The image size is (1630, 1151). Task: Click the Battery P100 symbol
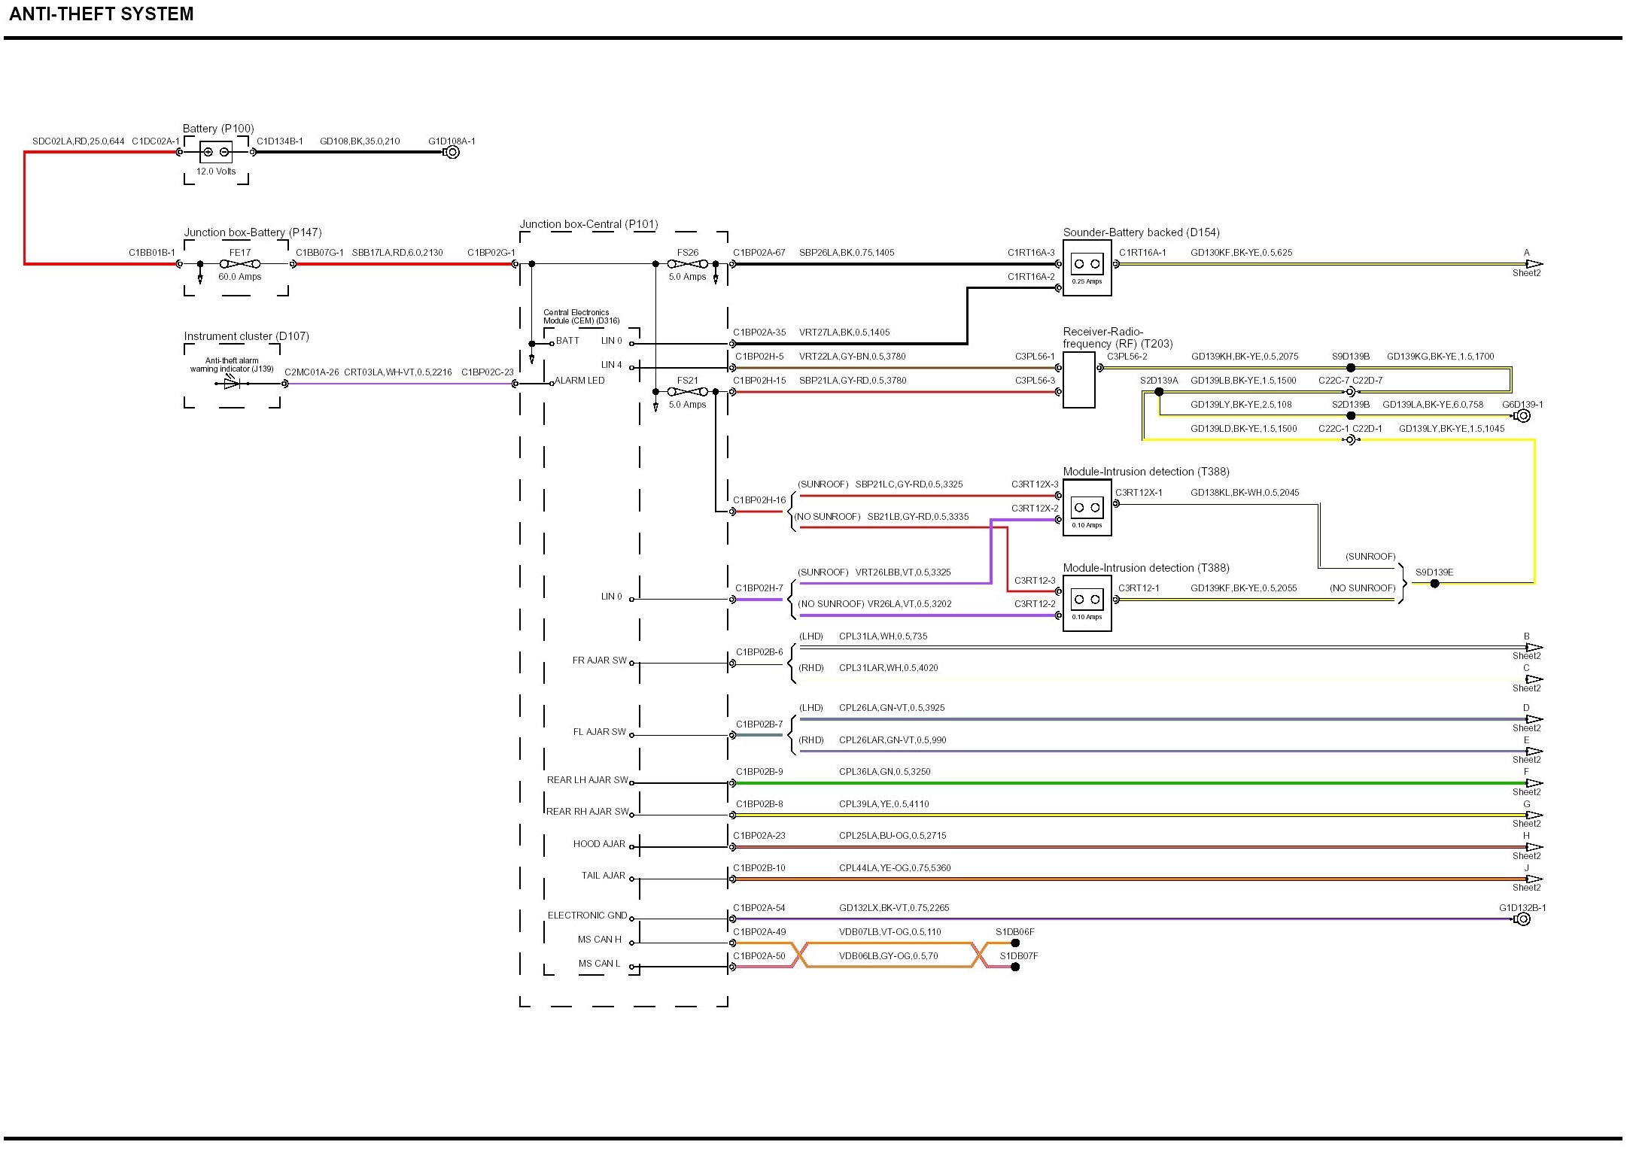click(216, 152)
